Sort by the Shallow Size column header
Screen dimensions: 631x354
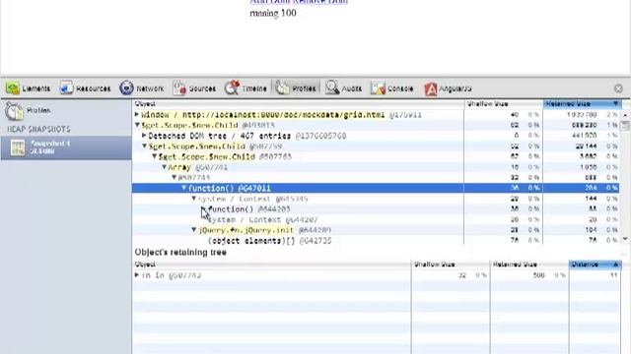(504, 104)
